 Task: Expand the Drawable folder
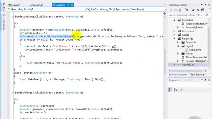pos(178,42)
